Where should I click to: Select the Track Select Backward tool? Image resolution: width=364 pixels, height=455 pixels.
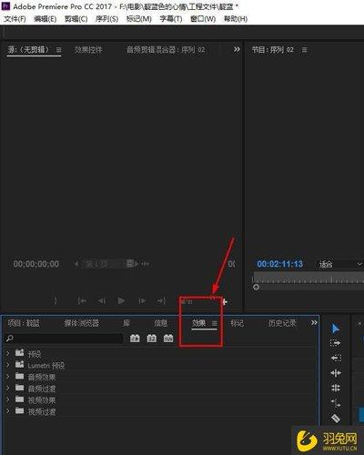pos(335,359)
